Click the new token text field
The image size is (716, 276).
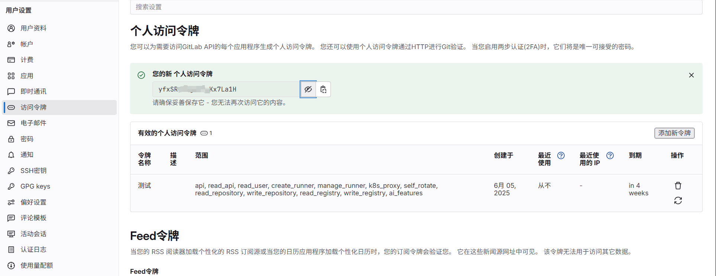pos(226,89)
